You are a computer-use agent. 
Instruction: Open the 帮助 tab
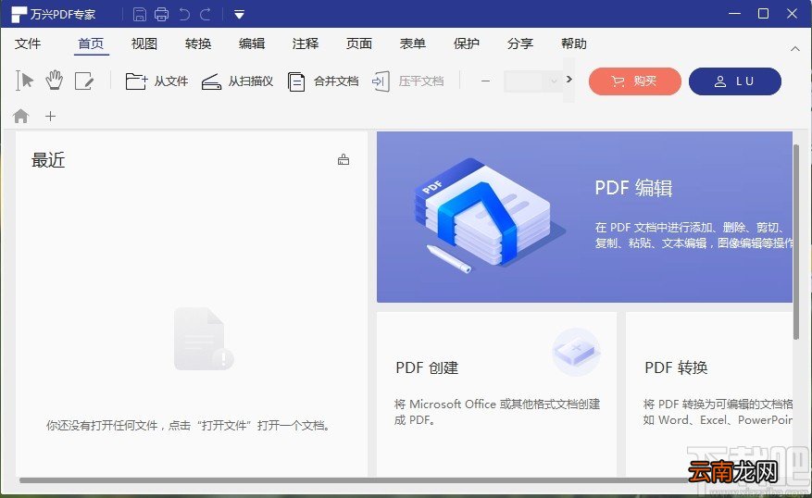click(574, 44)
